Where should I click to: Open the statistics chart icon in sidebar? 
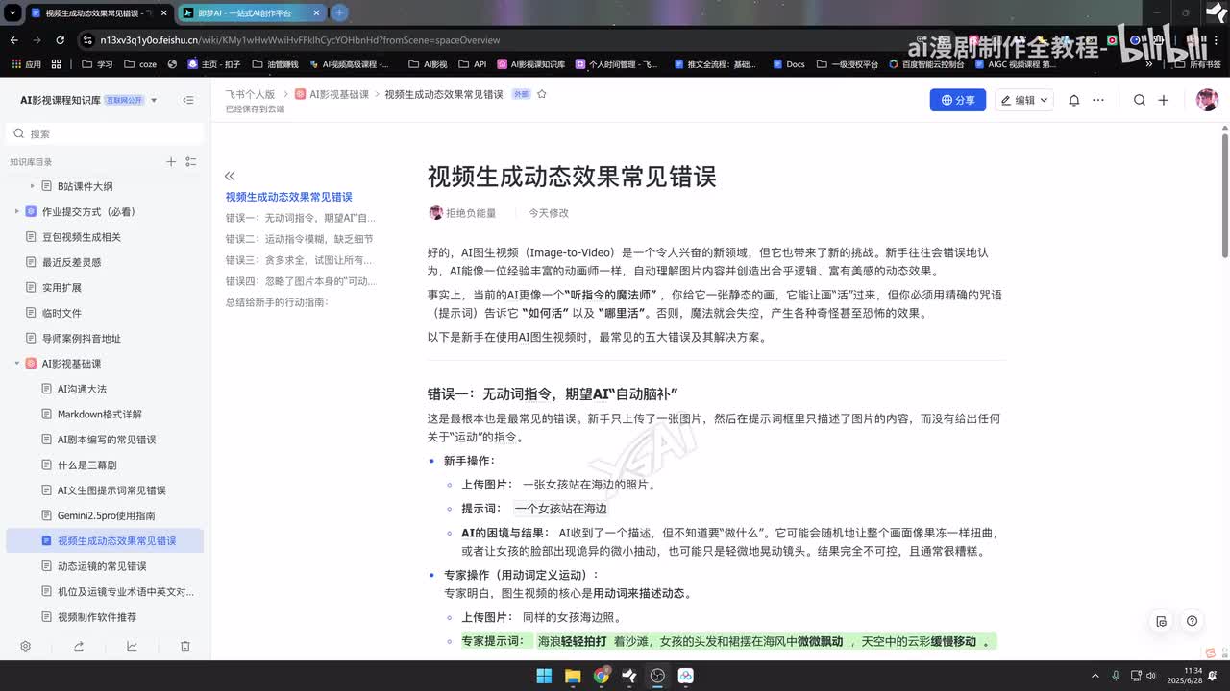132,647
